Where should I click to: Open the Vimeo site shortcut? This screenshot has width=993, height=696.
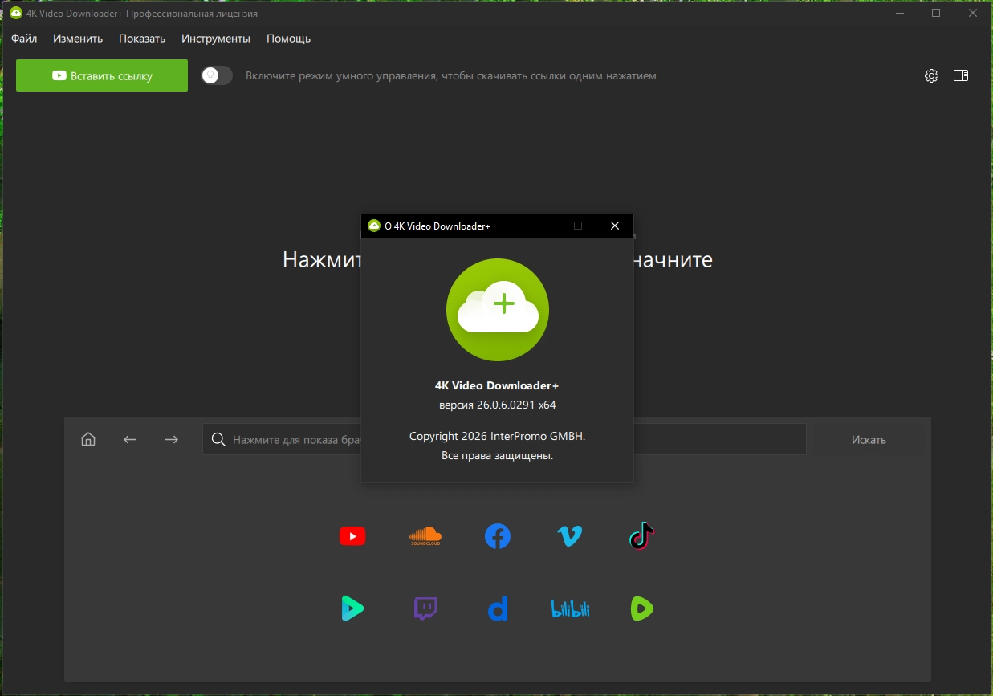pos(570,536)
